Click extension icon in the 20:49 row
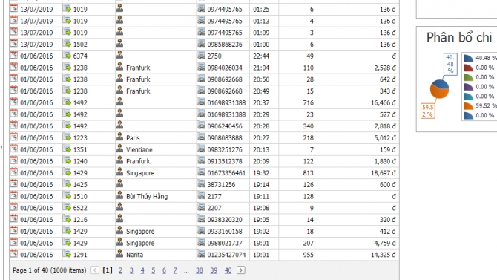The image size is (497, 280). (x=67, y=91)
